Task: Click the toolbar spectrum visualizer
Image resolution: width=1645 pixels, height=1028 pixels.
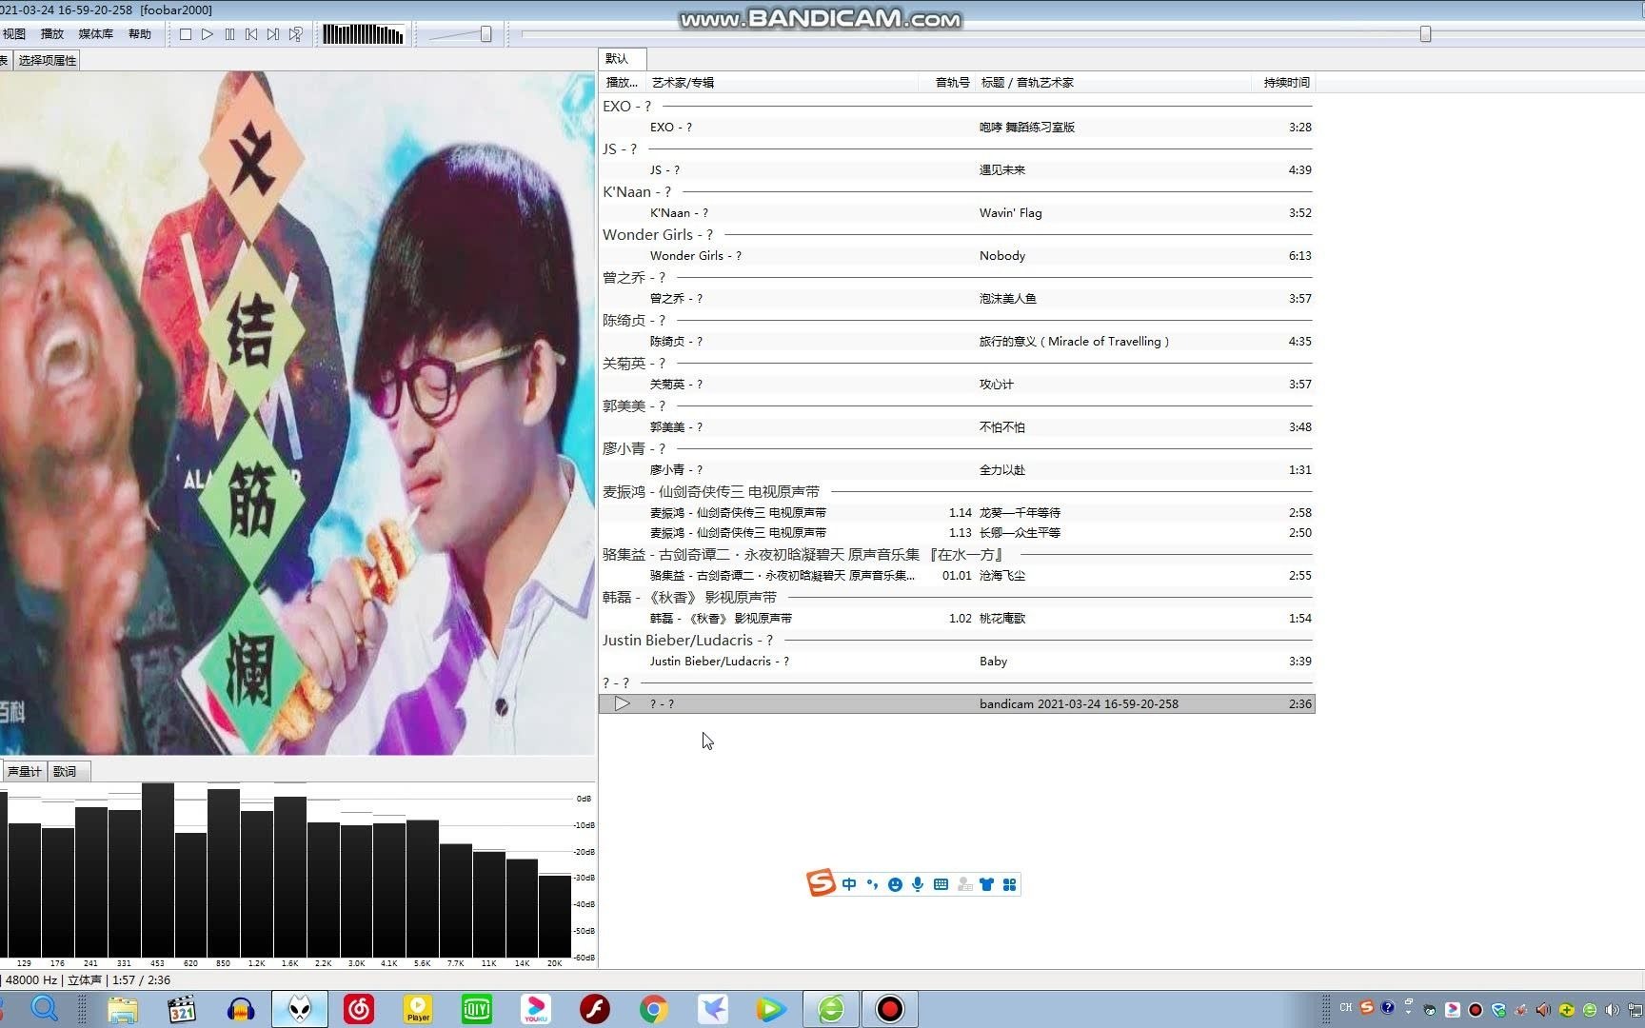Action: click(x=364, y=34)
